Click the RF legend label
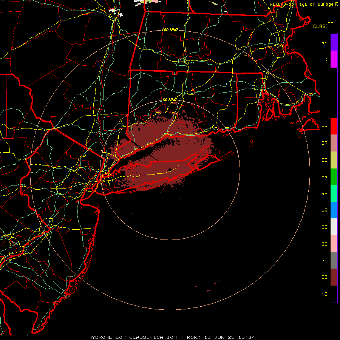This screenshot has height=340, width=340. (x=325, y=42)
